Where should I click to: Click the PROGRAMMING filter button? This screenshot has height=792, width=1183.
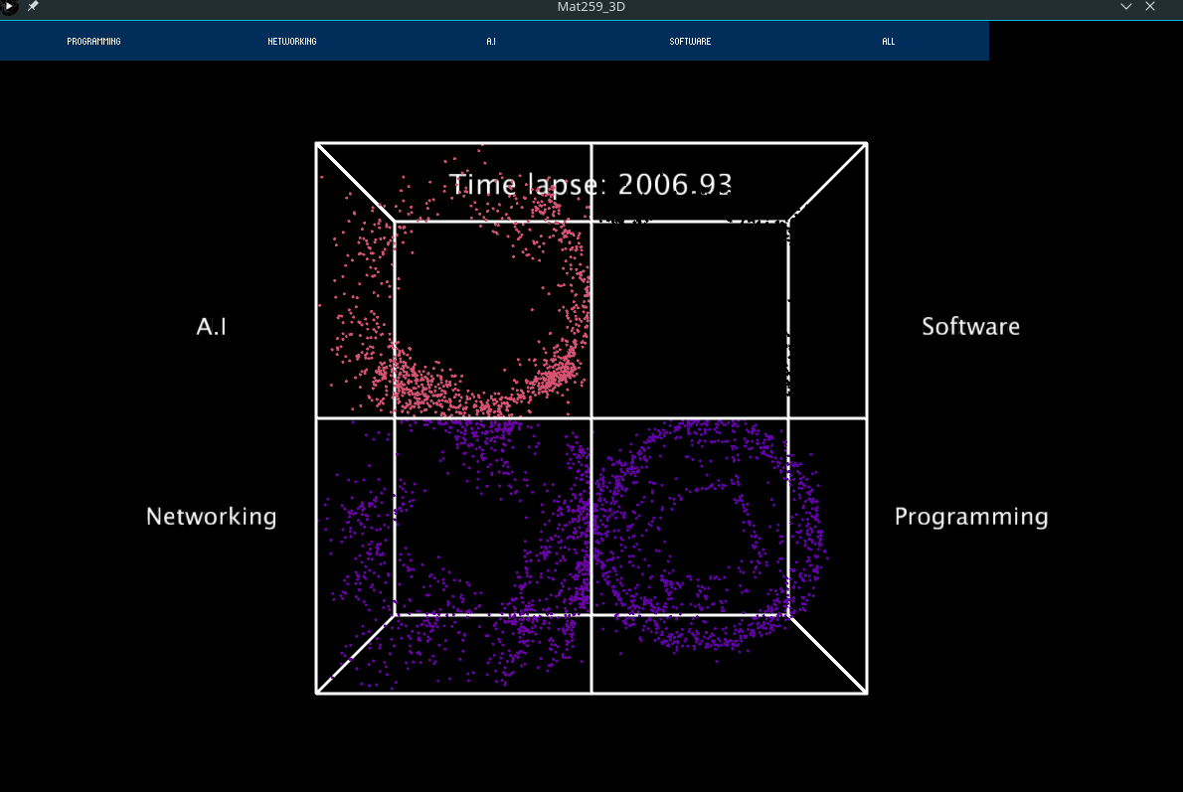pyautogui.click(x=93, y=42)
